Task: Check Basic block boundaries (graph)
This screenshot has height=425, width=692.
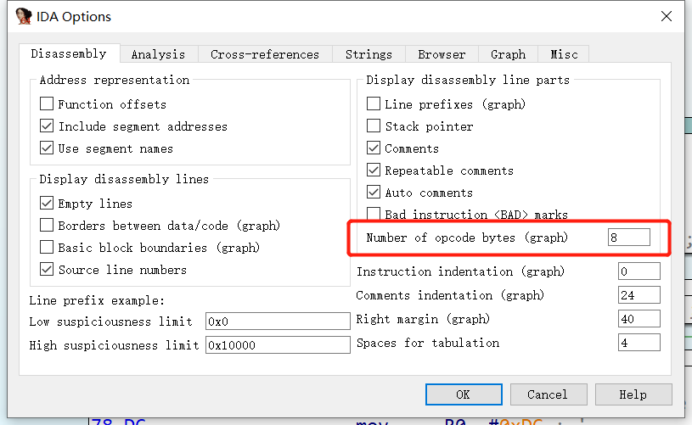Action: coord(47,247)
